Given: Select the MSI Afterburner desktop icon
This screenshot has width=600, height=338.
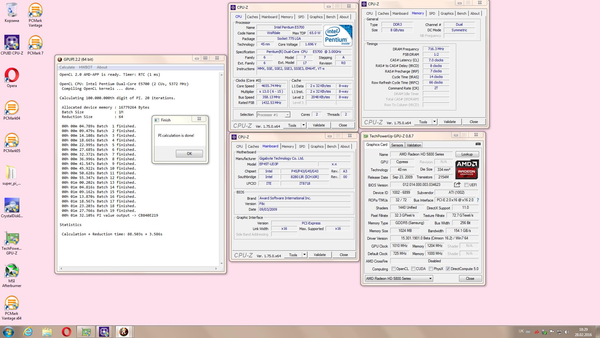Looking at the screenshot, I should (12, 275).
